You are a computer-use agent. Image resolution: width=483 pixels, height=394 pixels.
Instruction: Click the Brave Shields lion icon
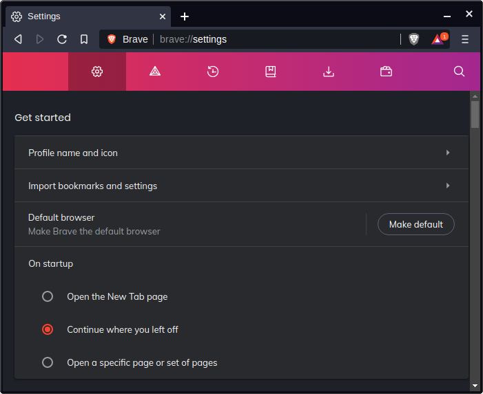click(x=413, y=39)
